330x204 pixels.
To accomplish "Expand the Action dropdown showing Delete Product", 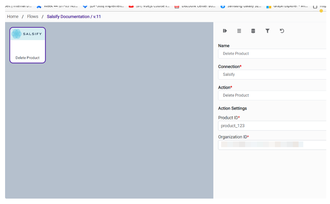I will [x=272, y=95].
